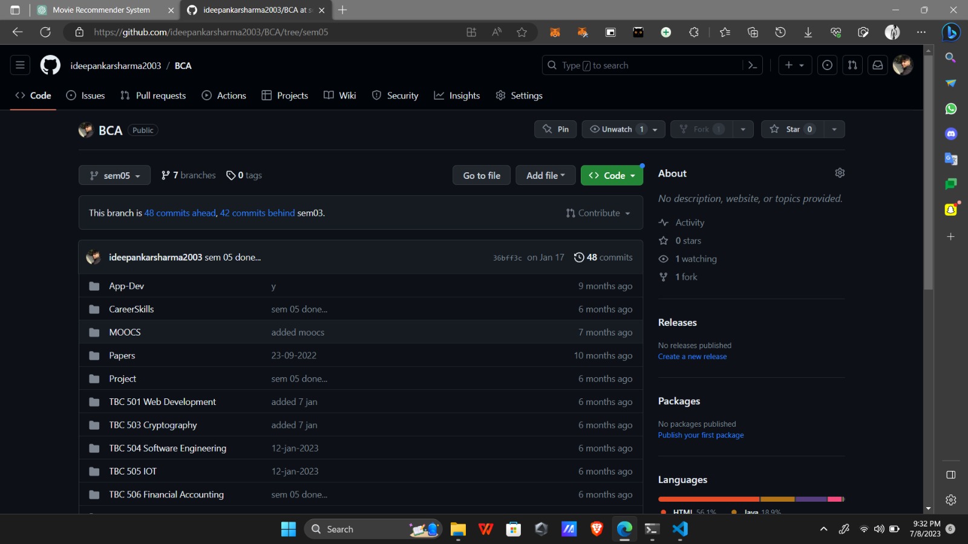Click Create a new release link
The width and height of the screenshot is (968, 544).
pyautogui.click(x=692, y=357)
